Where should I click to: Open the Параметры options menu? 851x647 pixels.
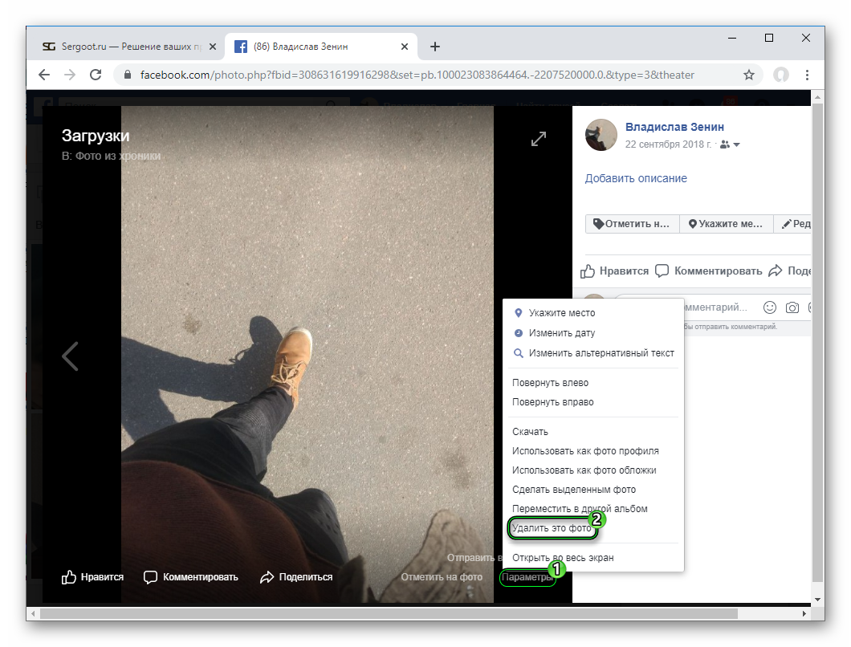tap(527, 577)
